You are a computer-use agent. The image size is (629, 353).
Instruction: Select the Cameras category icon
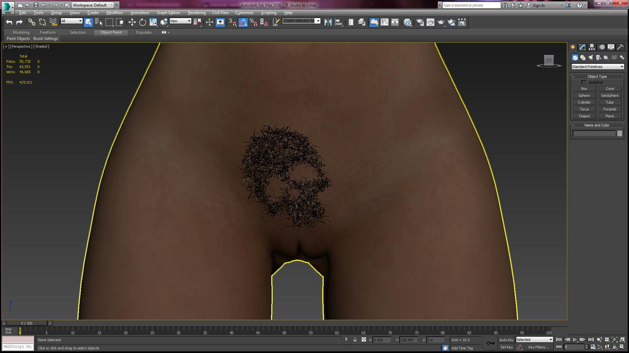[598, 57]
